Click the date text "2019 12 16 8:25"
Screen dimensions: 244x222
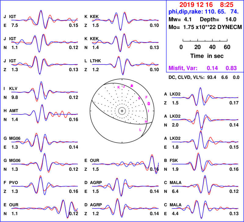206,5
